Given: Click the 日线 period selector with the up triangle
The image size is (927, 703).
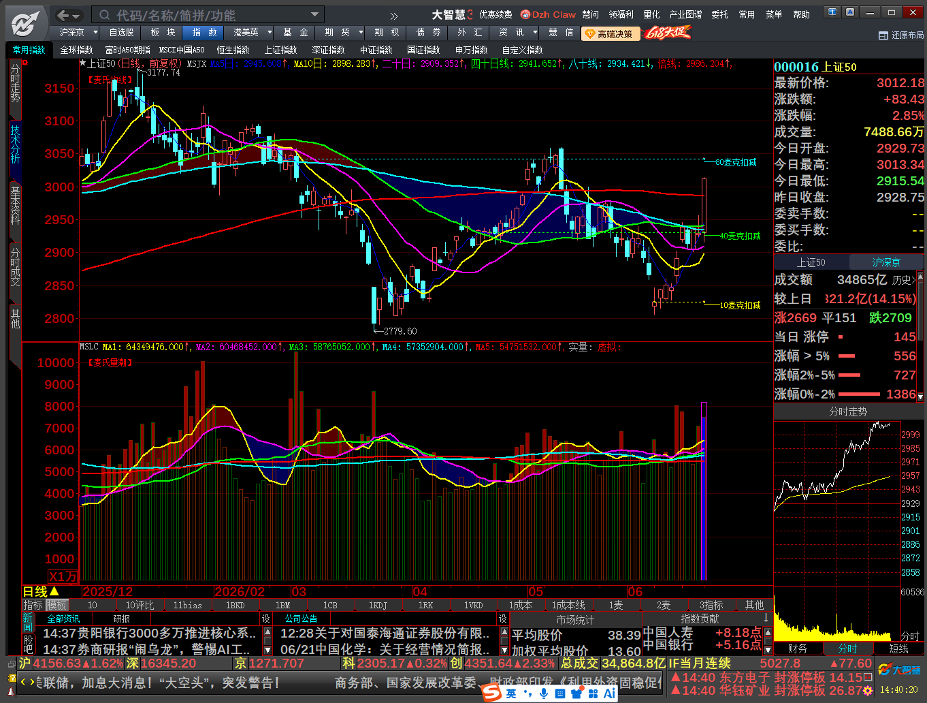Looking at the screenshot, I should pyautogui.click(x=41, y=591).
